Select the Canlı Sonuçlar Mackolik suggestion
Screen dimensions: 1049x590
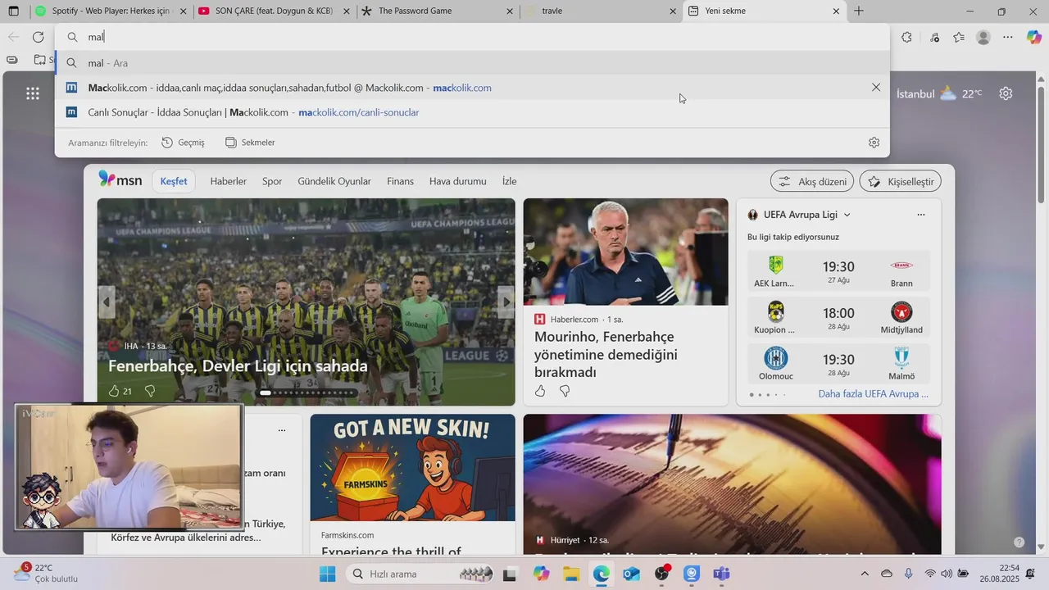[x=472, y=112]
